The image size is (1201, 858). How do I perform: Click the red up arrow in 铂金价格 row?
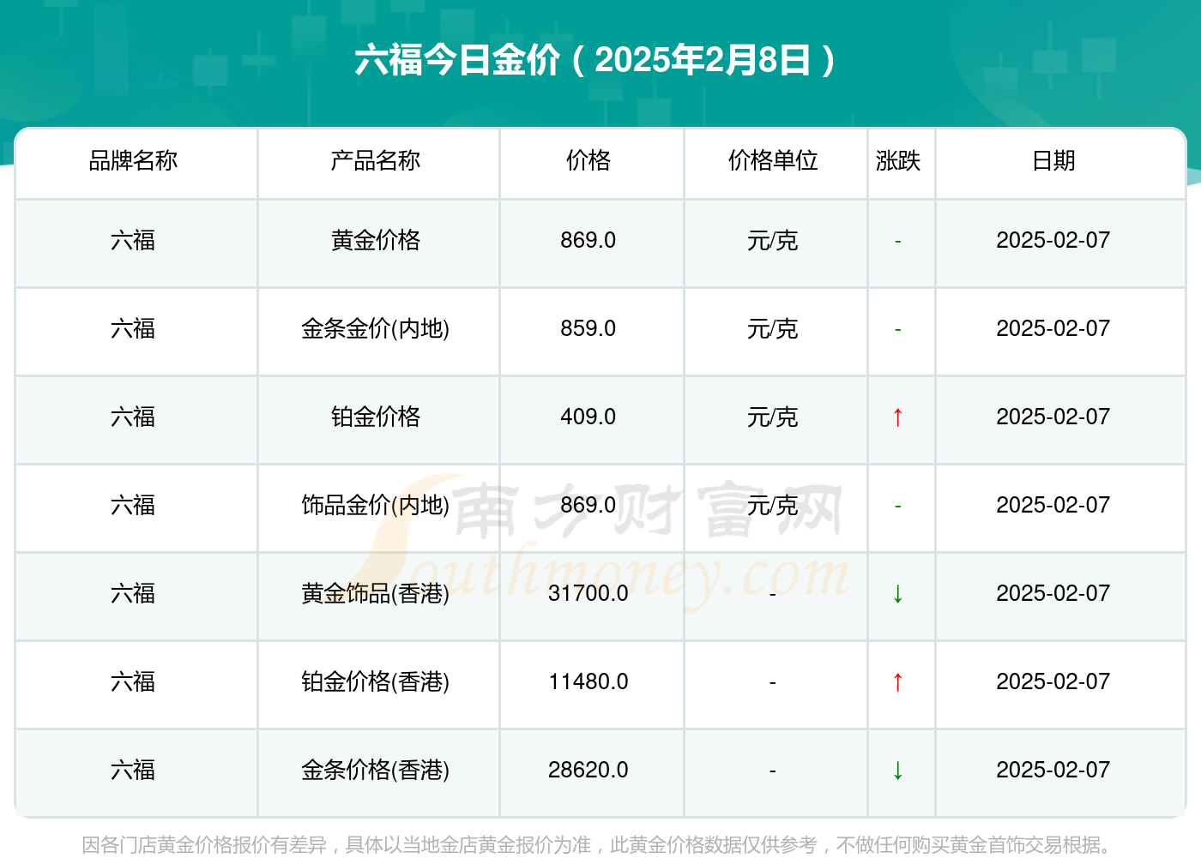[x=897, y=417]
